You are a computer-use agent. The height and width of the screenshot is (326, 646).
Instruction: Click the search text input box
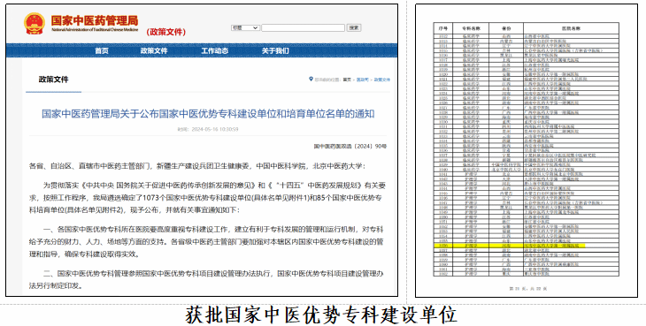click(303, 27)
